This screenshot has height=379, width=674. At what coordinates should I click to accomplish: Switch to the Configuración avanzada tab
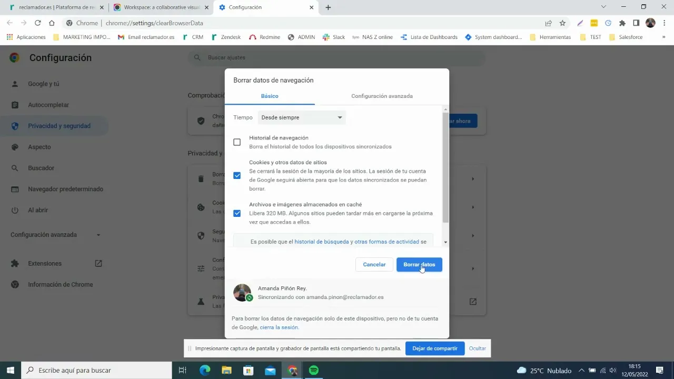click(x=382, y=96)
